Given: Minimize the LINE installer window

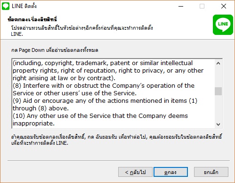Looking at the screenshot, I should (x=181, y=6).
